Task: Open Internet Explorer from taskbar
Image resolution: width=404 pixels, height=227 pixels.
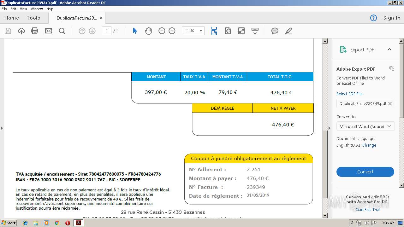Action: click(25, 223)
